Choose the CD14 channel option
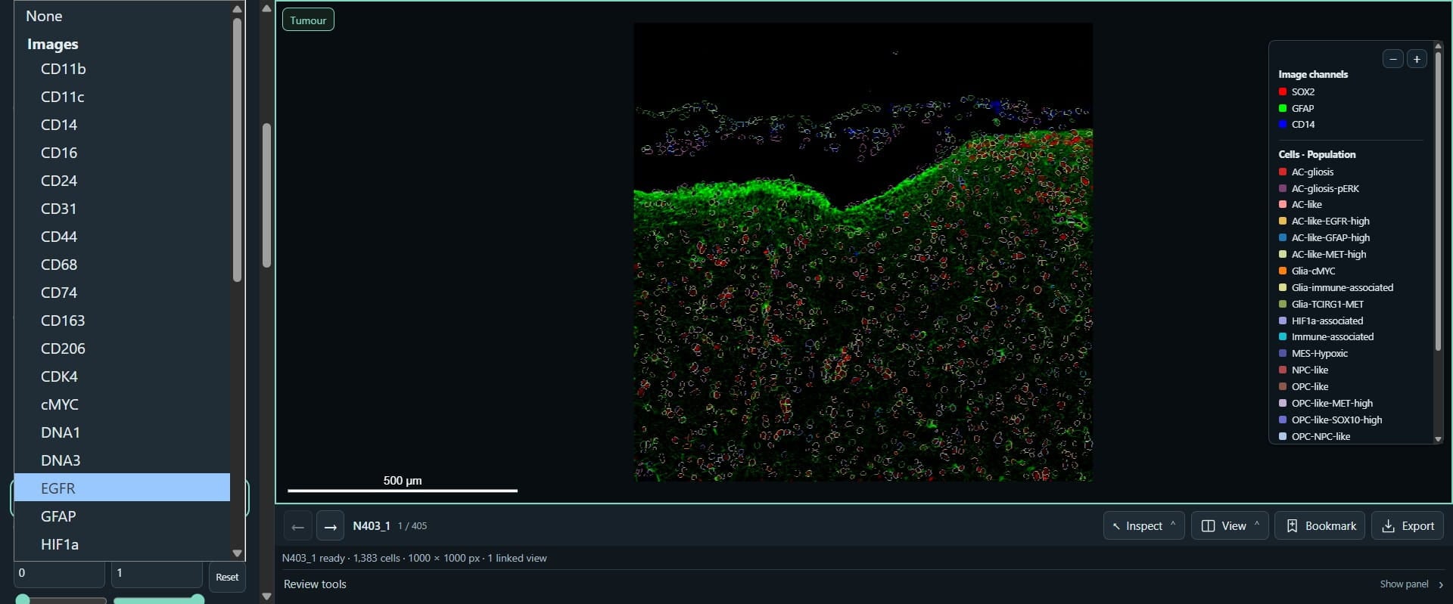 (122, 125)
